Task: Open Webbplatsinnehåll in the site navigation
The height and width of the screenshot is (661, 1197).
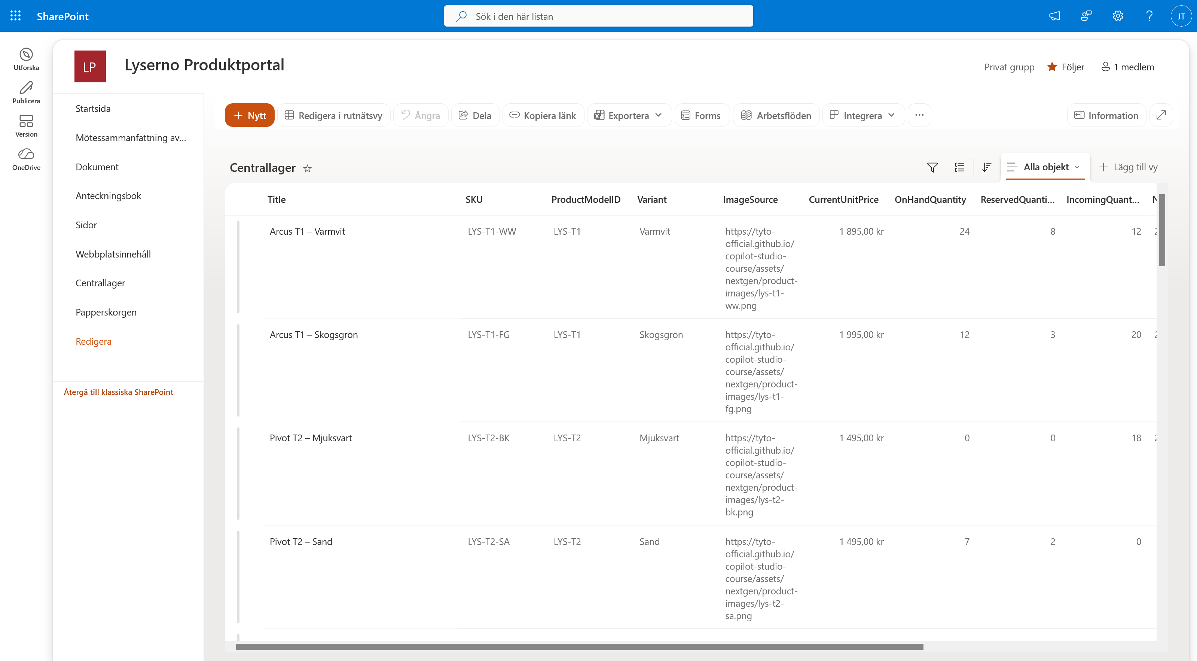Action: click(113, 254)
